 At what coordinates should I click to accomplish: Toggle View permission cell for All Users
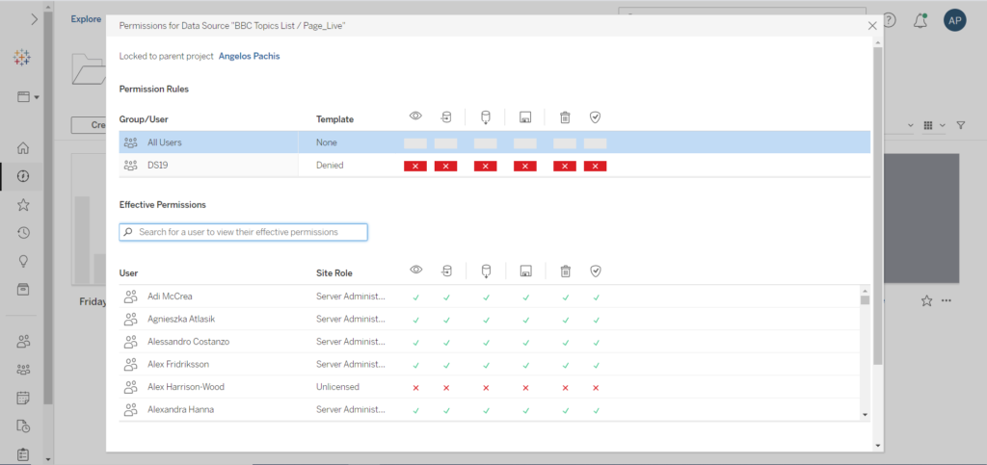tap(415, 142)
